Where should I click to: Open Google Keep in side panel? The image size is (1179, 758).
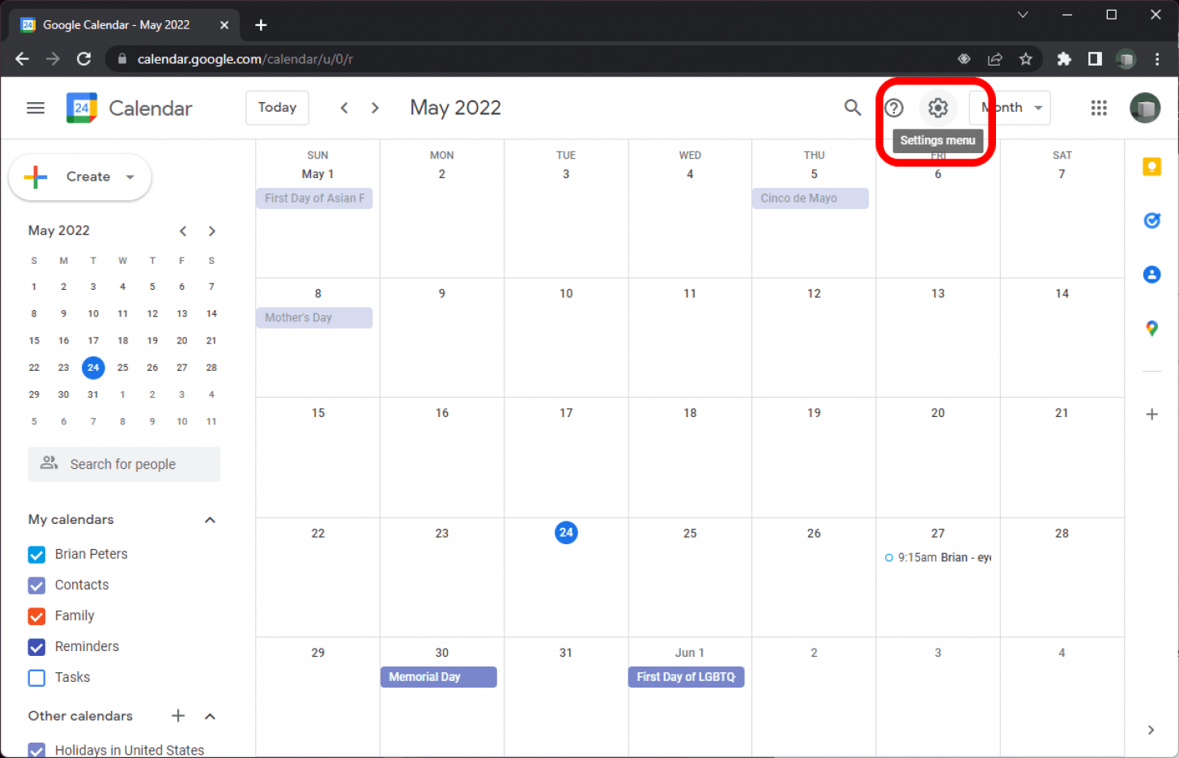(x=1151, y=167)
